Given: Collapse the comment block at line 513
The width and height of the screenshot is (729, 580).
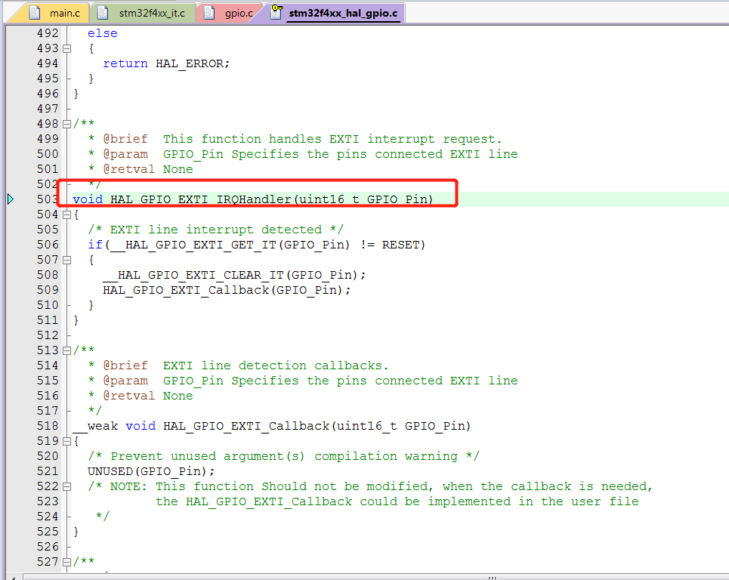Looking at the screenshot, I should coord(67,350).
